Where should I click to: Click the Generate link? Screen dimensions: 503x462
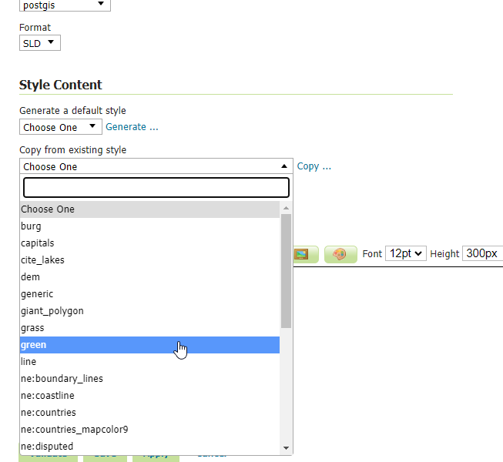coord(132,127)
